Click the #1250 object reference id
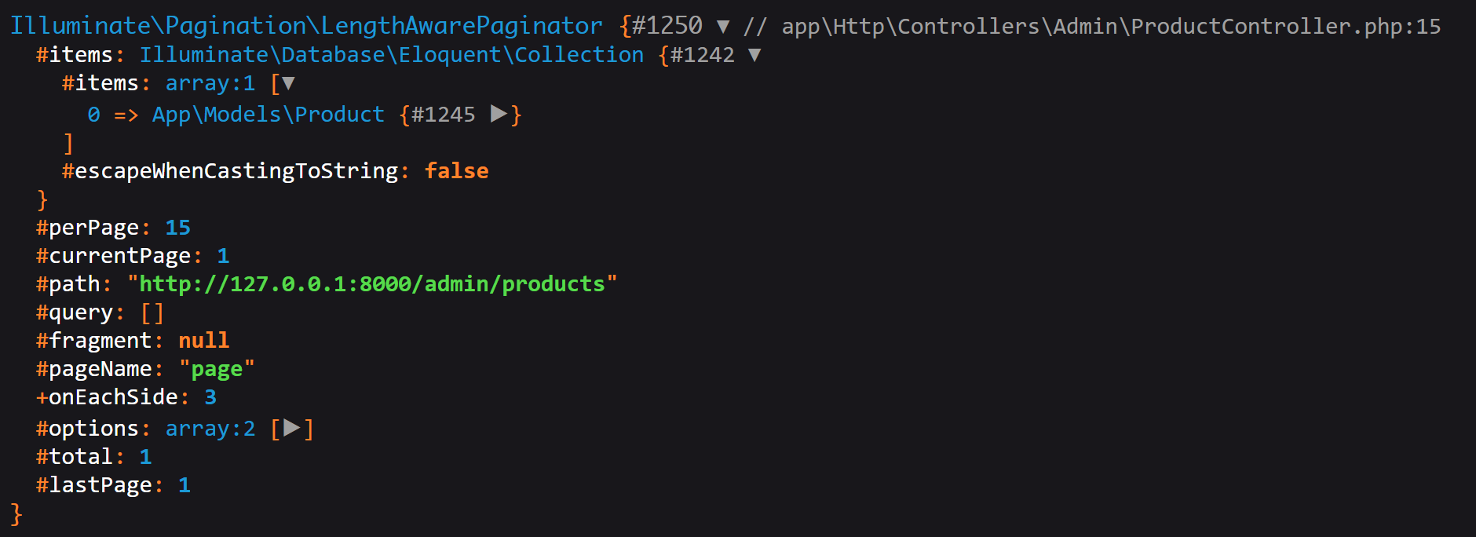 [x=667, y=27]
